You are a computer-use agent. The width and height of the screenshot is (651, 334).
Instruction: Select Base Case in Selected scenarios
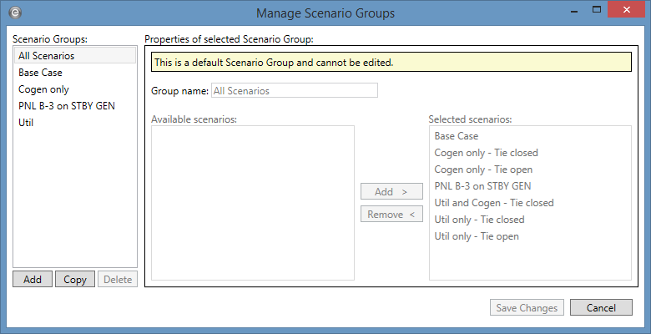click(457, 135)
